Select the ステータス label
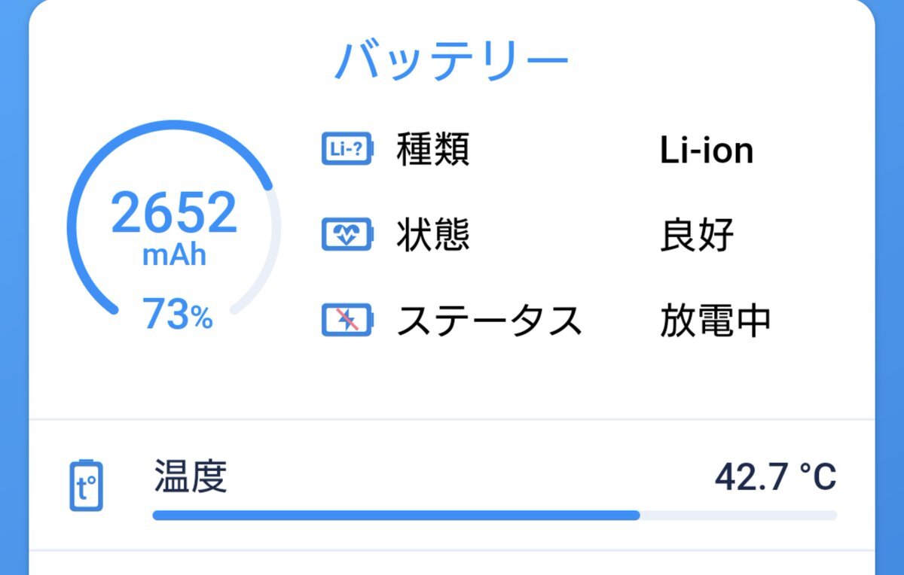904x575 pixels. coord(490,321)
